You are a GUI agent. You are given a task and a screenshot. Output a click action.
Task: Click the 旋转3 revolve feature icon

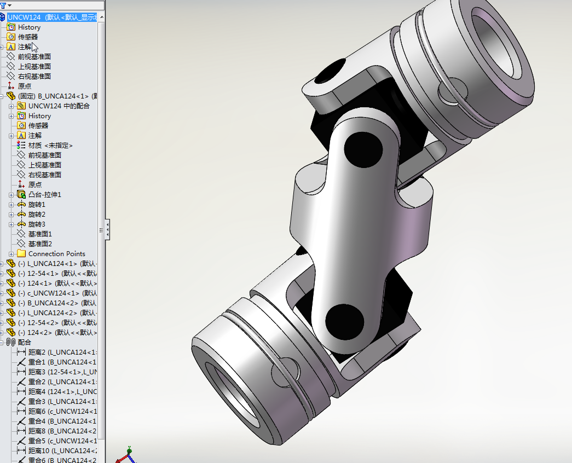[x=21, y=224]
